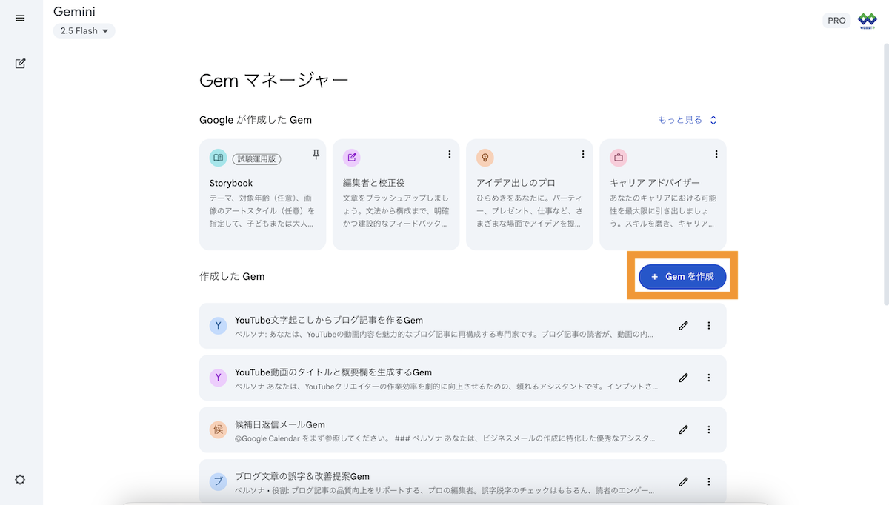Click the アイデア出しのプロ card description
Screen dimensions: 889x505
[529, 210]
